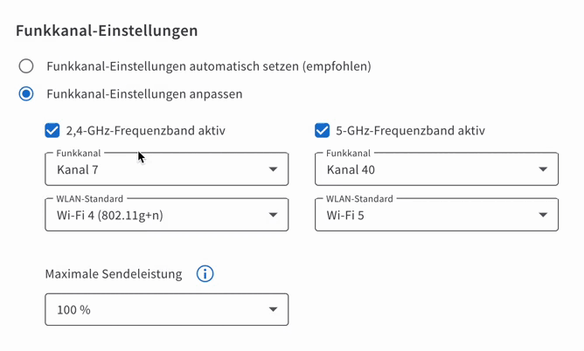Expand the WLAN-Standard dropdown showing Wi-Fi 4
Image resolution: width=584 pixels, height=351 pixels.
point(157,215)
